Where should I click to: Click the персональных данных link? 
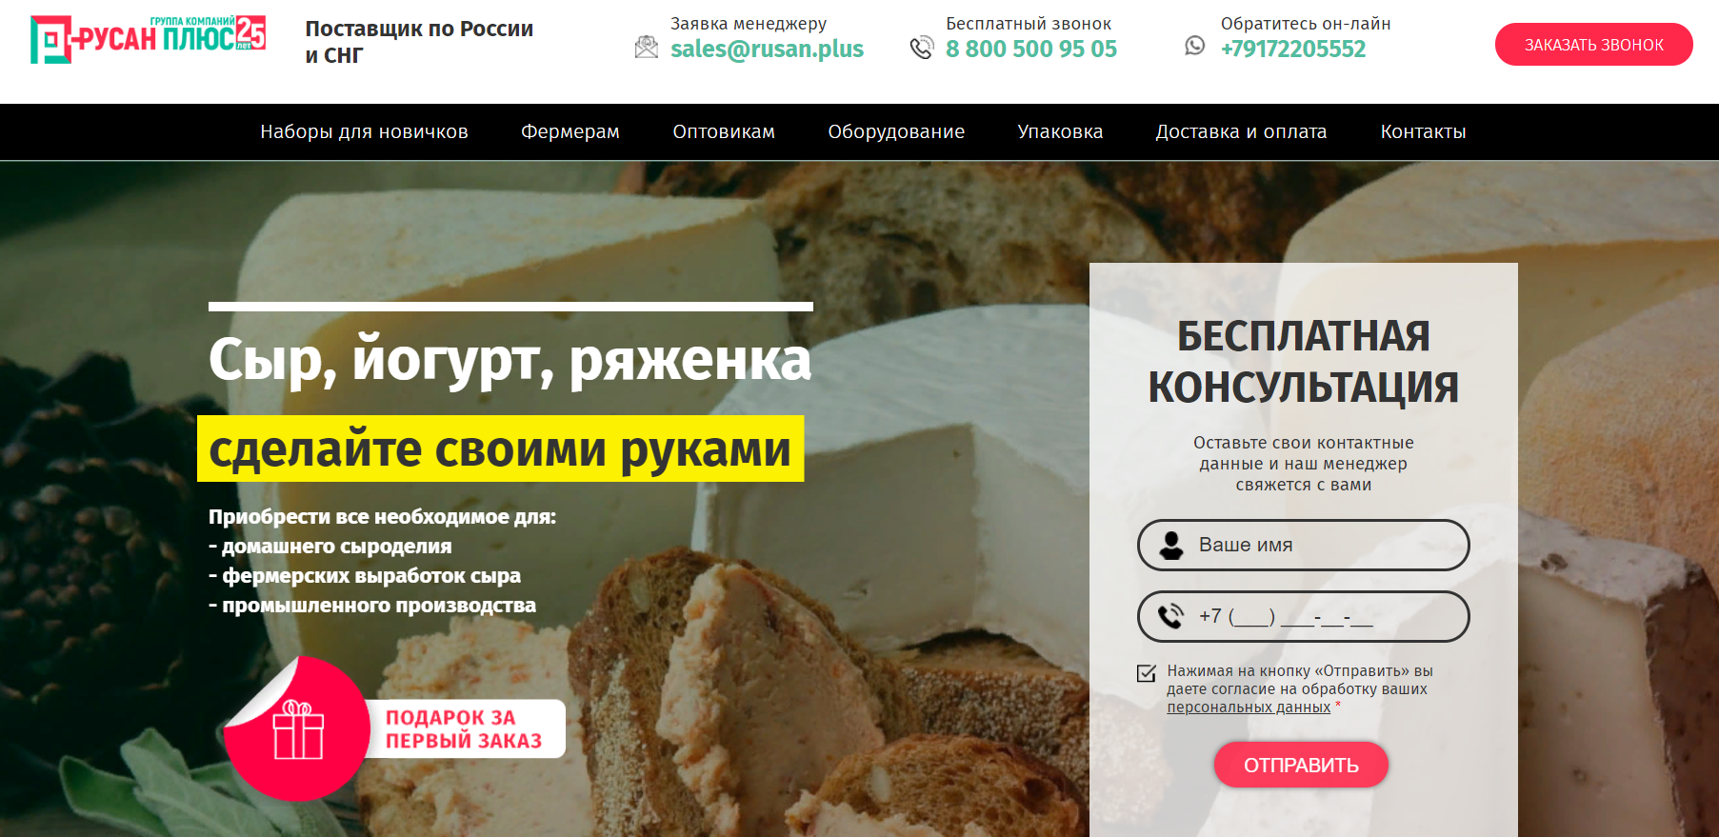click(x=1249, y=707)
